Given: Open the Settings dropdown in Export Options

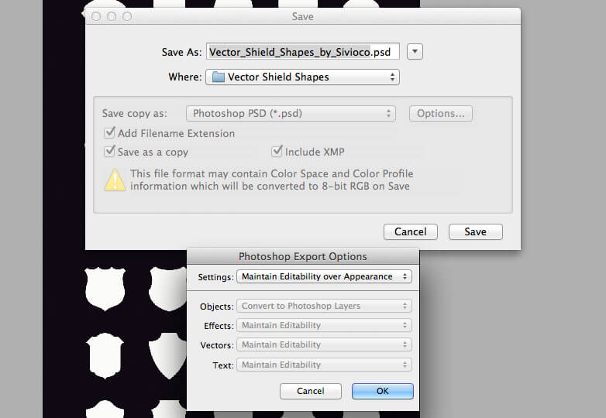Looking at the screenshot, I should tap(324, 276).
